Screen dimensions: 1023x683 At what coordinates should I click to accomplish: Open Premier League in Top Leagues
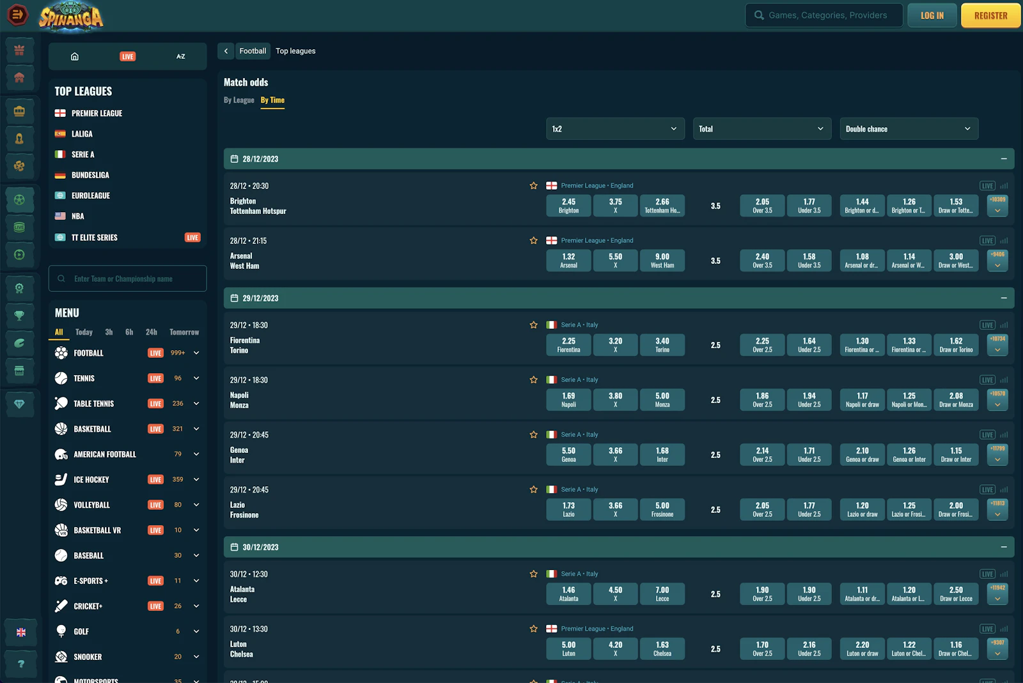click(x=97, y=113)
